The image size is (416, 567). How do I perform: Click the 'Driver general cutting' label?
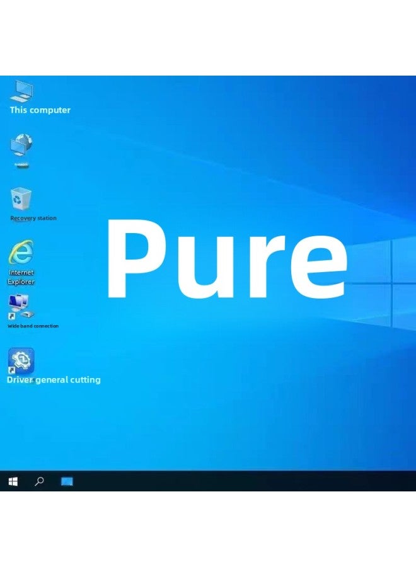tap(54, 380)
